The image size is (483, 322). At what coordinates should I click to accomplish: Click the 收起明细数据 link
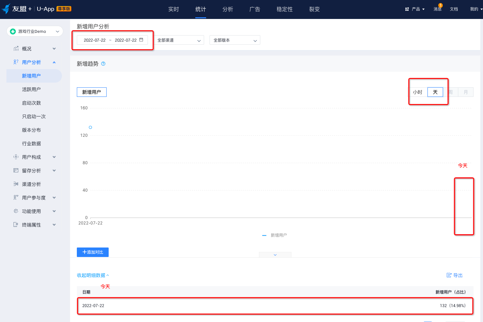click(93, 275)
